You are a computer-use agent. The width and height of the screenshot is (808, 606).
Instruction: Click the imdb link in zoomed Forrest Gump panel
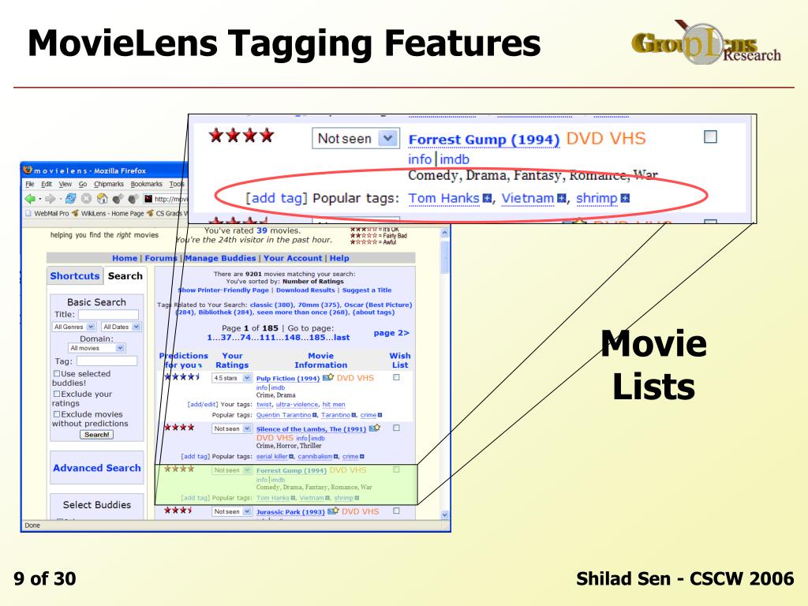click(x=454, y=159)
